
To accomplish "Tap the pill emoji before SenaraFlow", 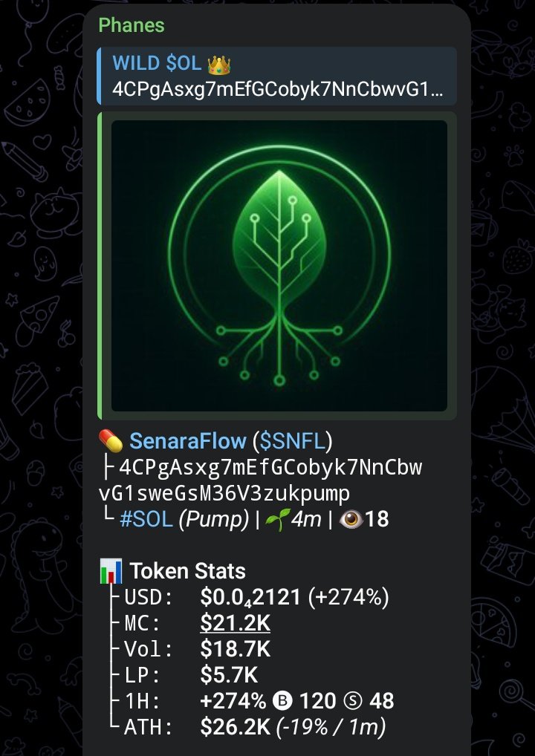I will pyautogui.click(x=111, y=440).
